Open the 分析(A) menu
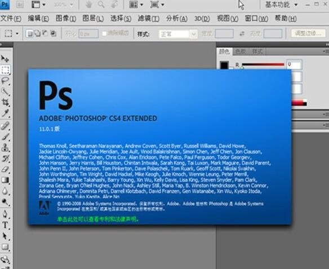This screenshot has width=329, height=269. pyautogui.click(x=177, y=19)
